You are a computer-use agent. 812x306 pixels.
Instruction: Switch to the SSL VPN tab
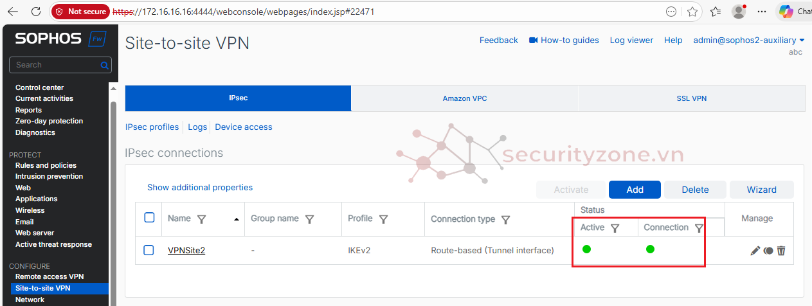click(x=692, y=98)
